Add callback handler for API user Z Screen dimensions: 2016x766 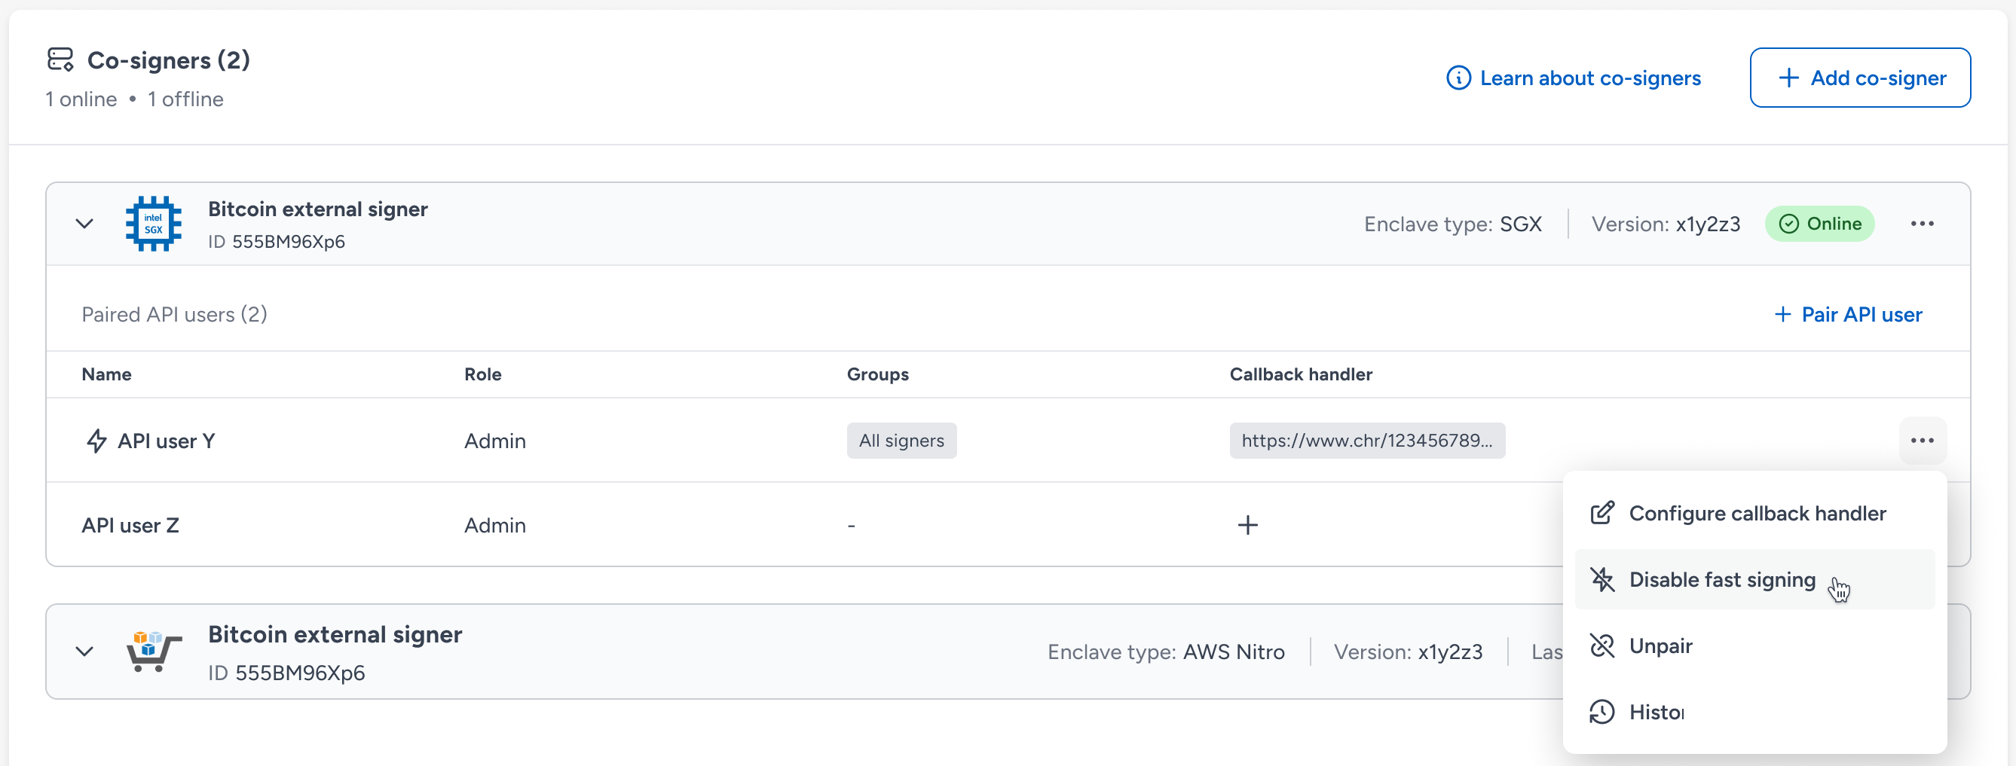(x=1247, y=525)
